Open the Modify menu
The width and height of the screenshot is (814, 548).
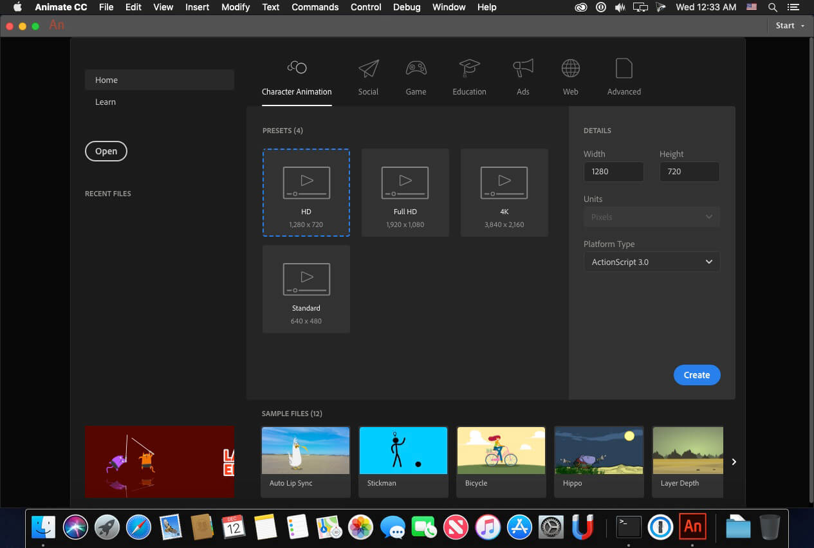[x=236, y=7]
